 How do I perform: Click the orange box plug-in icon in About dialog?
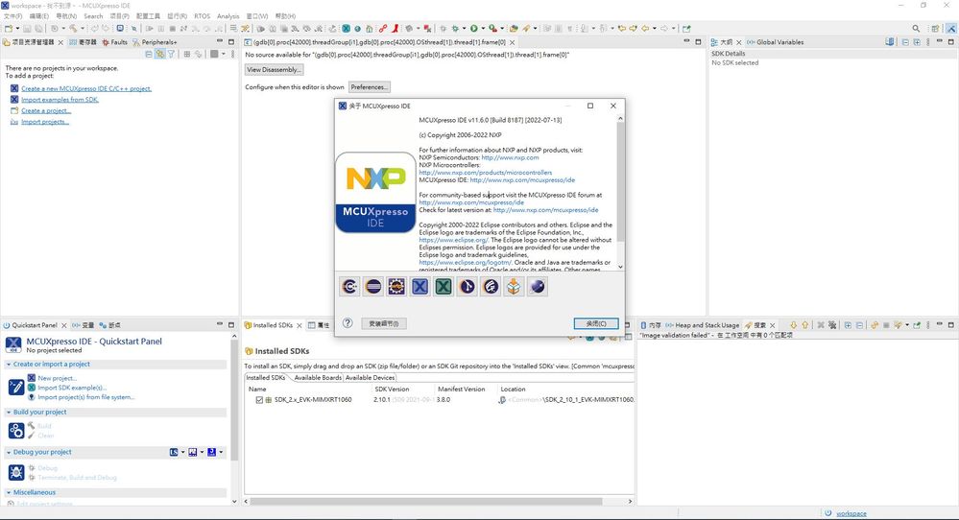(514, 287)
